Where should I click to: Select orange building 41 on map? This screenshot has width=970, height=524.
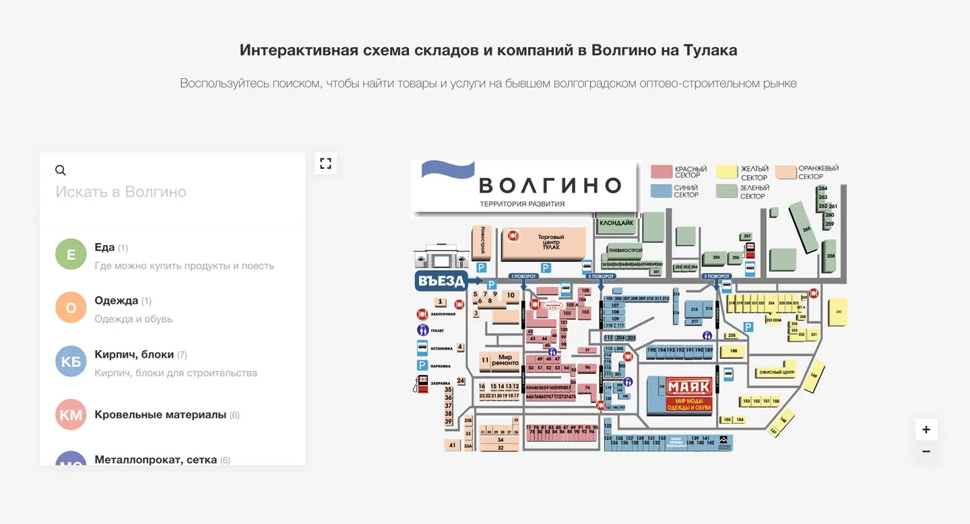point(452,445)
